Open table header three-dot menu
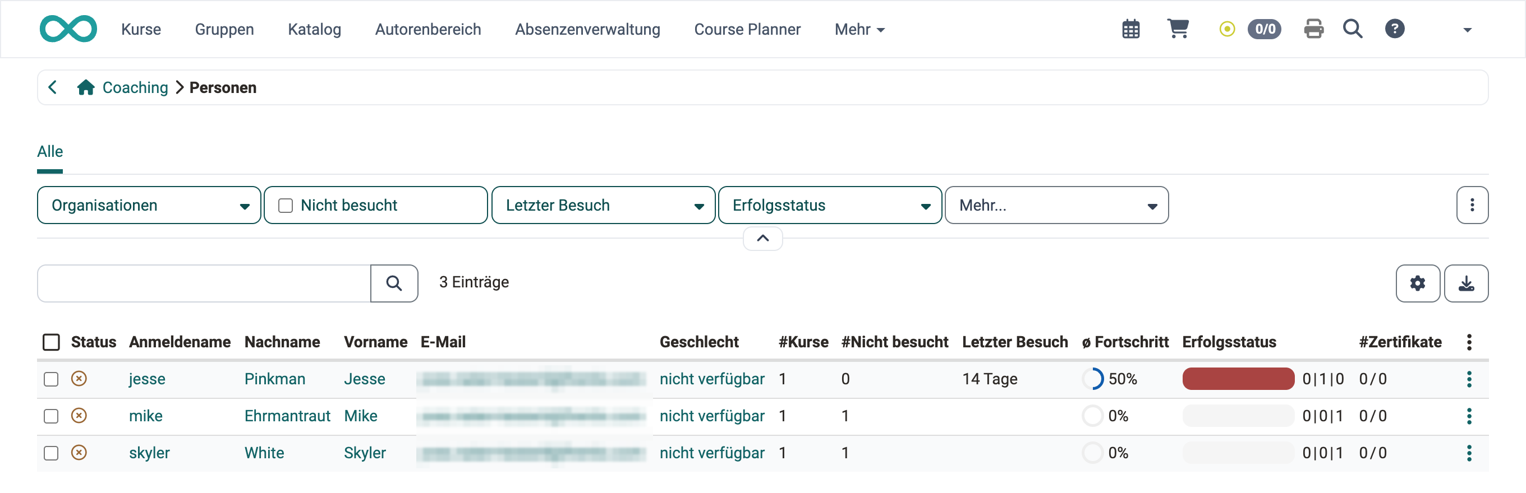 [1469, 342]
